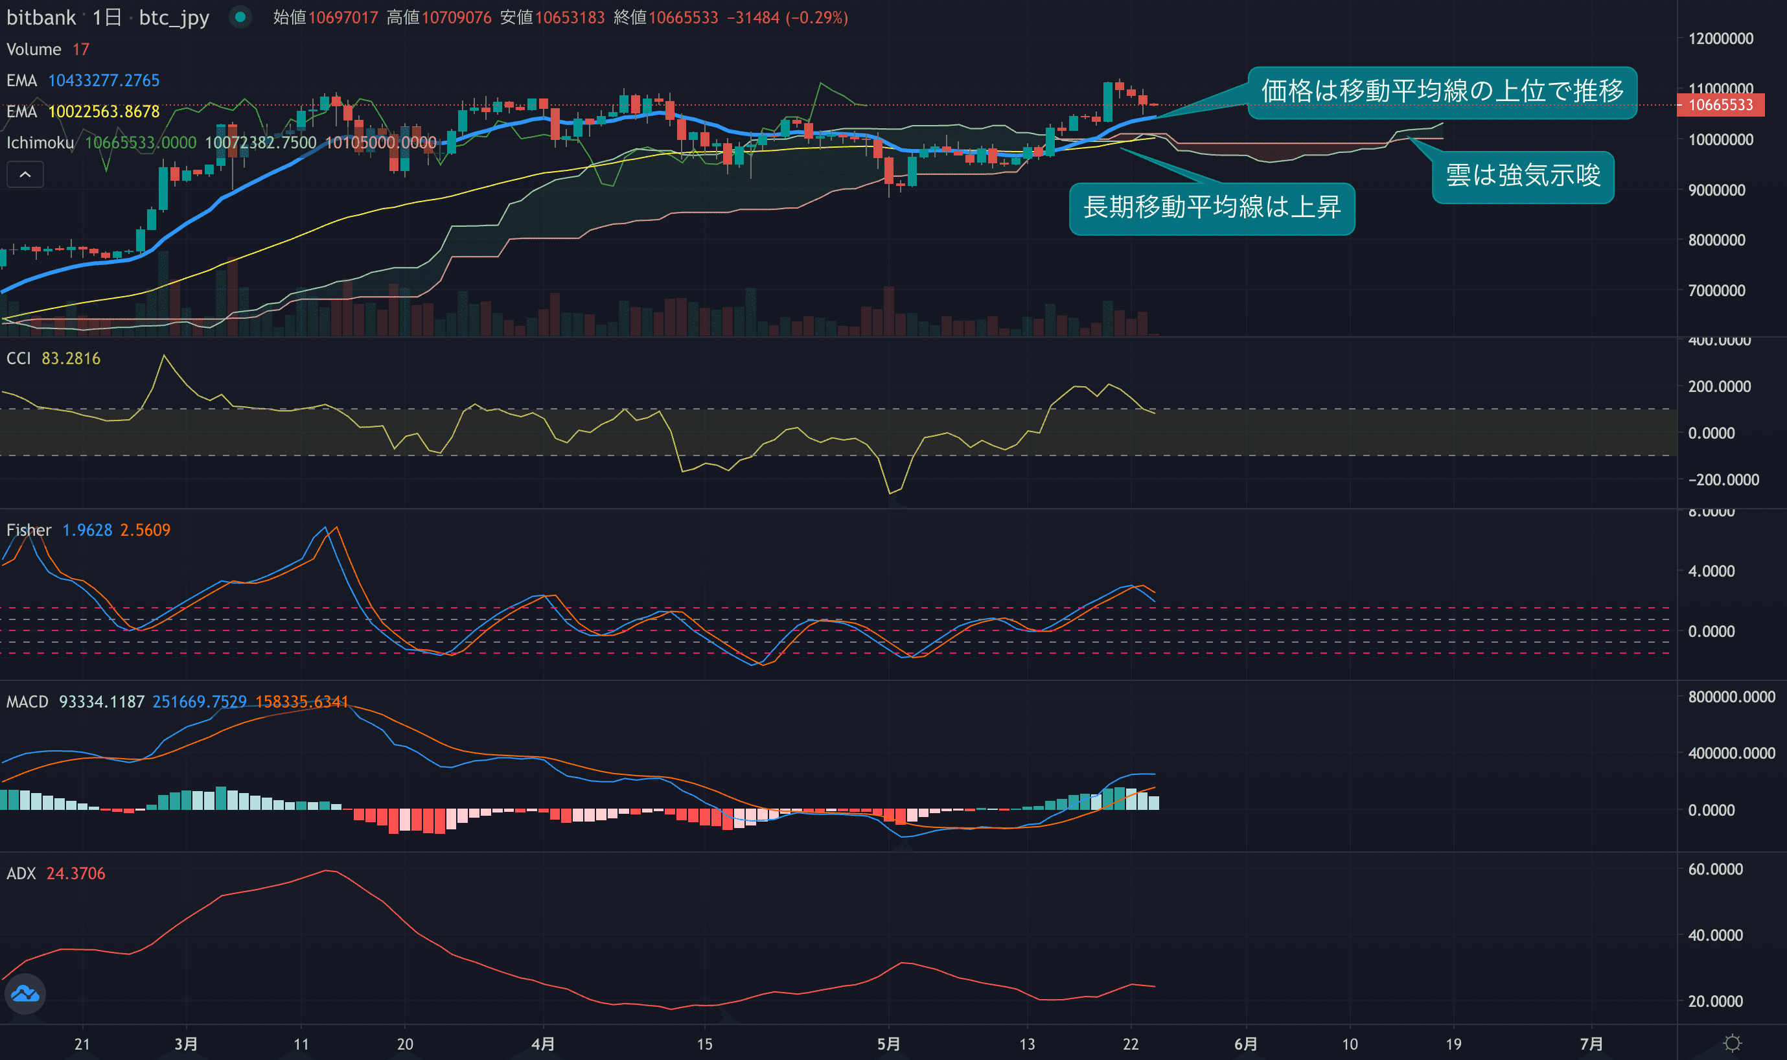Select the yellow EMA 10022563 legend
This screenshot has width=1787, height=1060.
coord(83,111)
